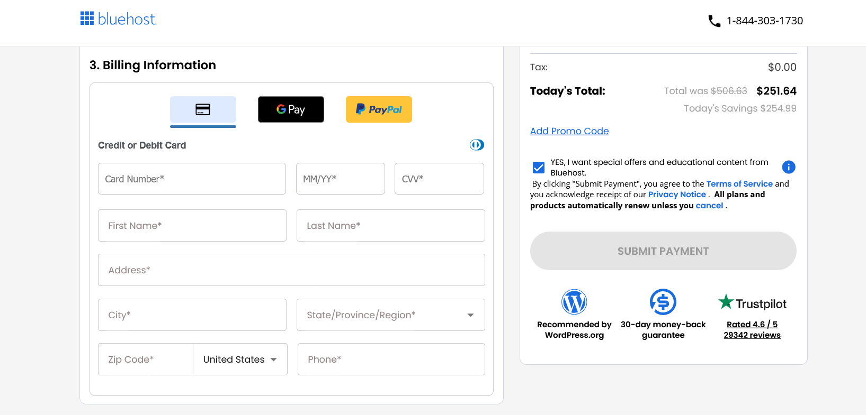Image resolution: width=866 pixels, height=415 pixels.
Task: Click the CVV field
Action: (439, 179)
